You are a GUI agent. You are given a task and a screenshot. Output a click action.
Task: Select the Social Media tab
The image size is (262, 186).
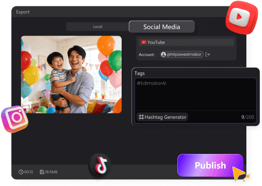pos(162,27)
